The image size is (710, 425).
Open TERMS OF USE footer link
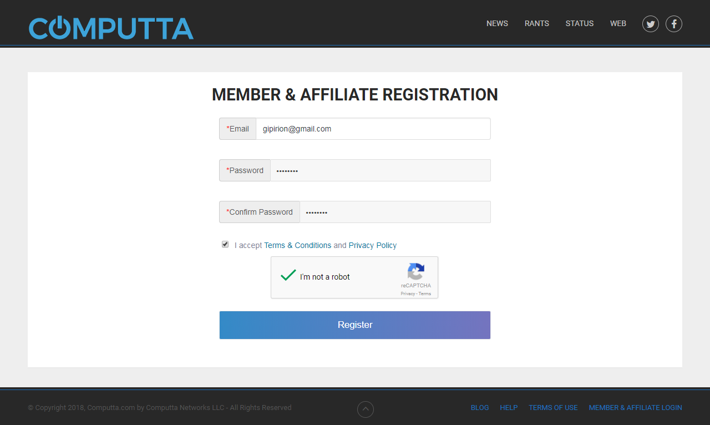(553, 408)
